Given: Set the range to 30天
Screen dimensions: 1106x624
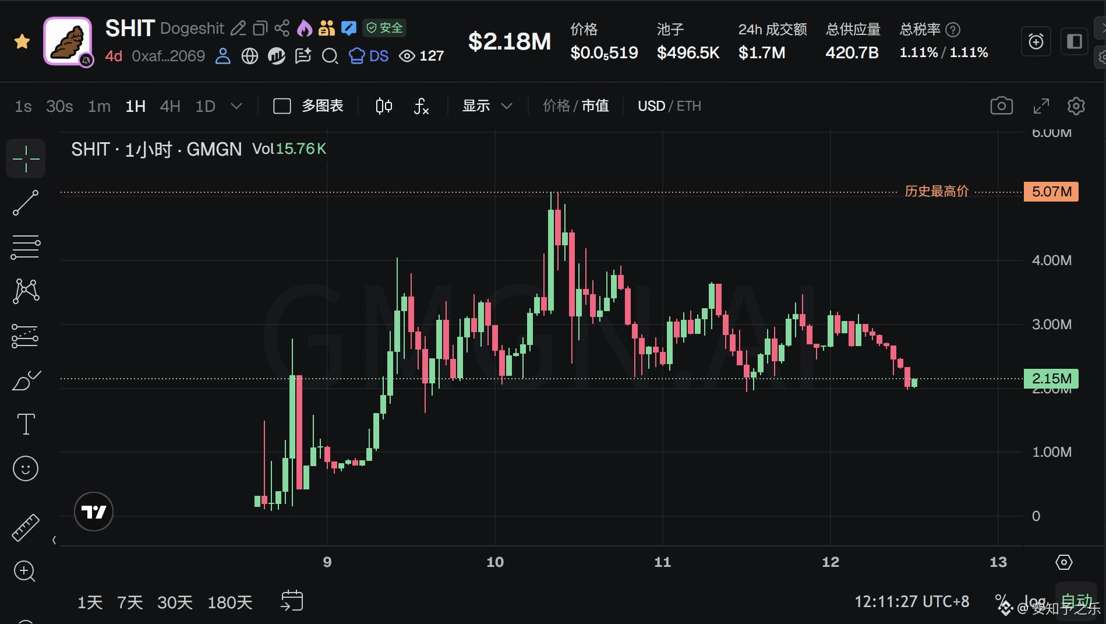Looking at the screenshot, I should [175, 602].
